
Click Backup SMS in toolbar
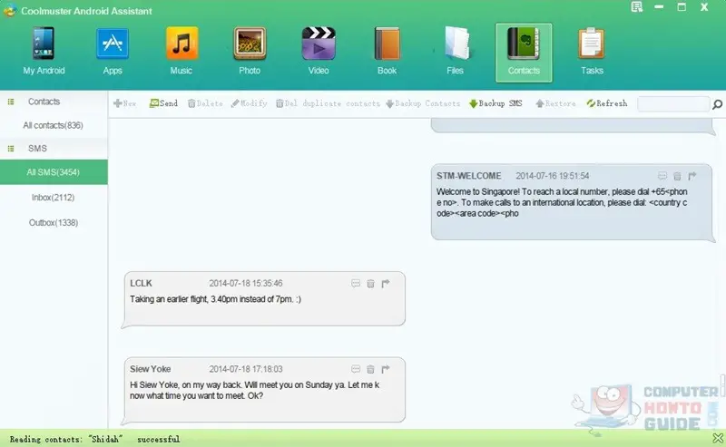tap(495, 103)
